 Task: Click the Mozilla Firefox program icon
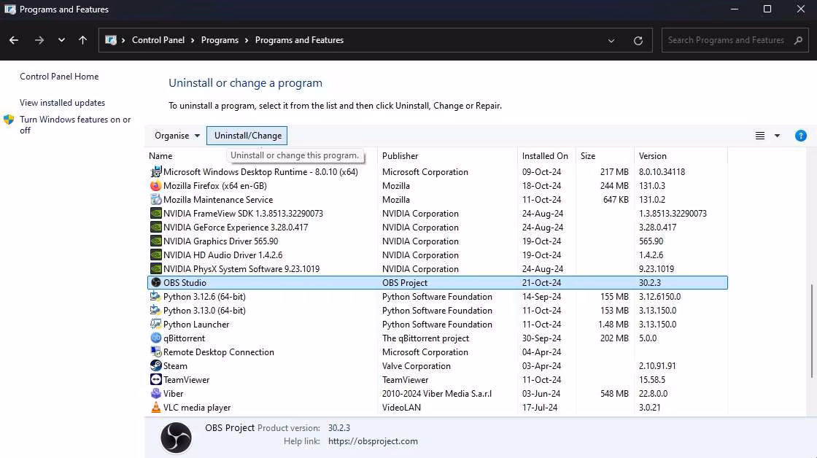pos(156,185)
